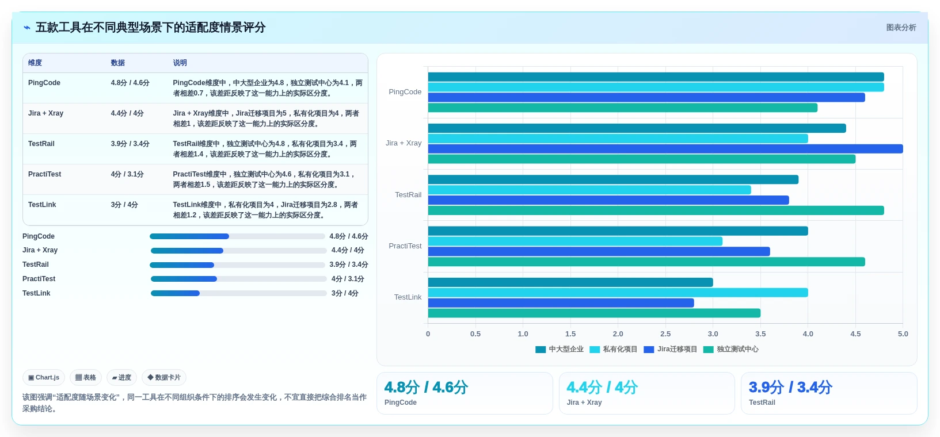Click the chart title 五款工具在不同典型场景下的适配度情景评分
940x437 pixels.
tap(150, 28)
